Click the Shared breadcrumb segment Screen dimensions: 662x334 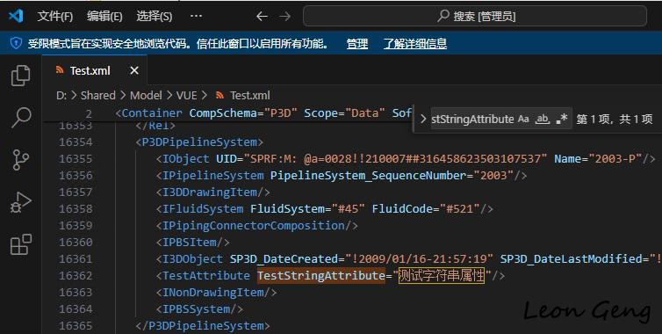coord(98,96)
